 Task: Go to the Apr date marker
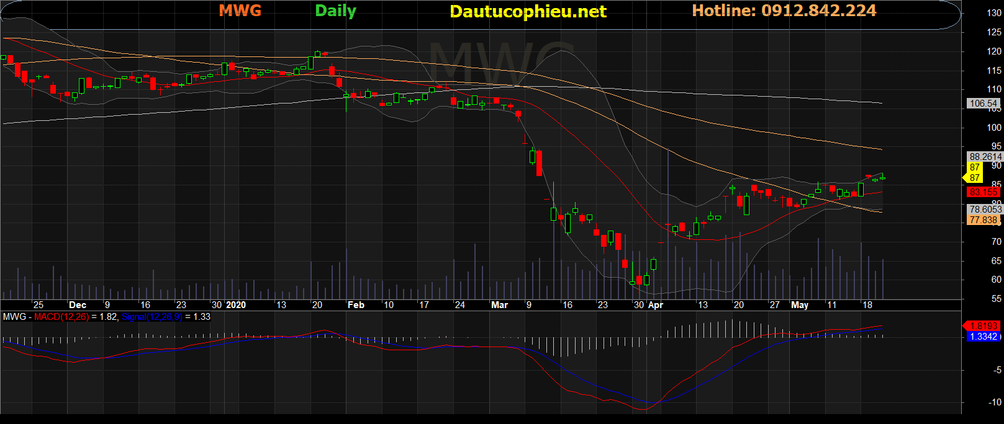click(656, 305)
